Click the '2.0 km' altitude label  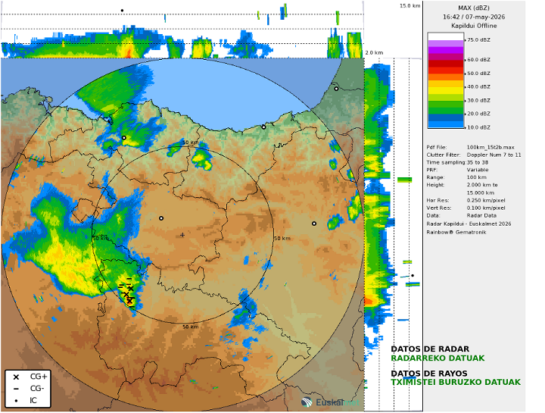point(374,53)
